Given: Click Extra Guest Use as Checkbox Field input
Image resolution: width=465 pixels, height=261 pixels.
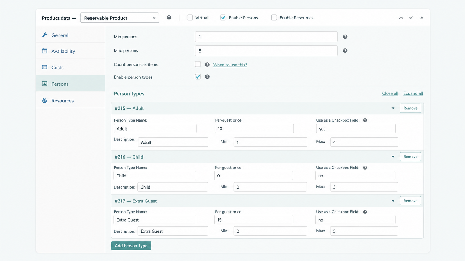Looking at the screenshot, I should (x=355, y=220).
